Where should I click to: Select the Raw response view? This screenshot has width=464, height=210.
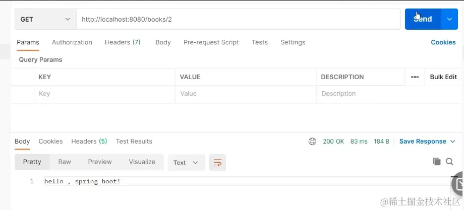pos(65,162)
